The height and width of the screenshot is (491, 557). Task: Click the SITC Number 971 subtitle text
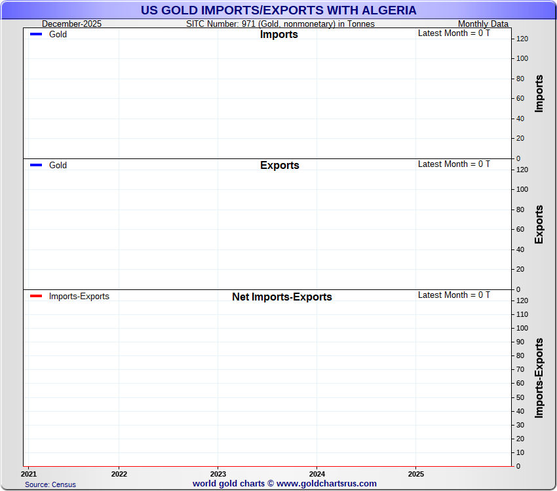pos(280,24)
